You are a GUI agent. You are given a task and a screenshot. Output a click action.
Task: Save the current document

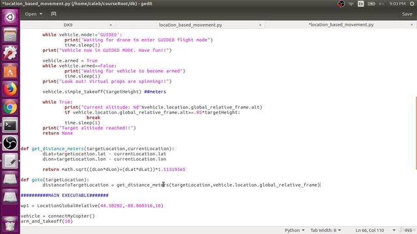(x=407, y=14)
